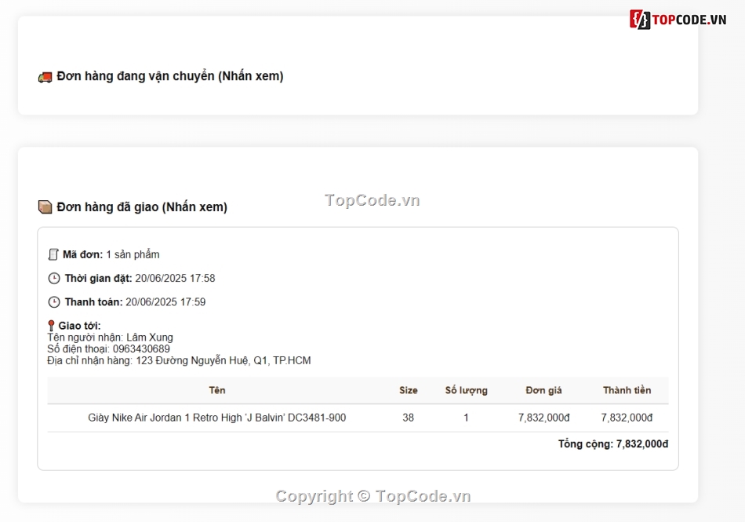Click the 'Số lượng' column header
The image size is (745, 522).
point(466,390)
